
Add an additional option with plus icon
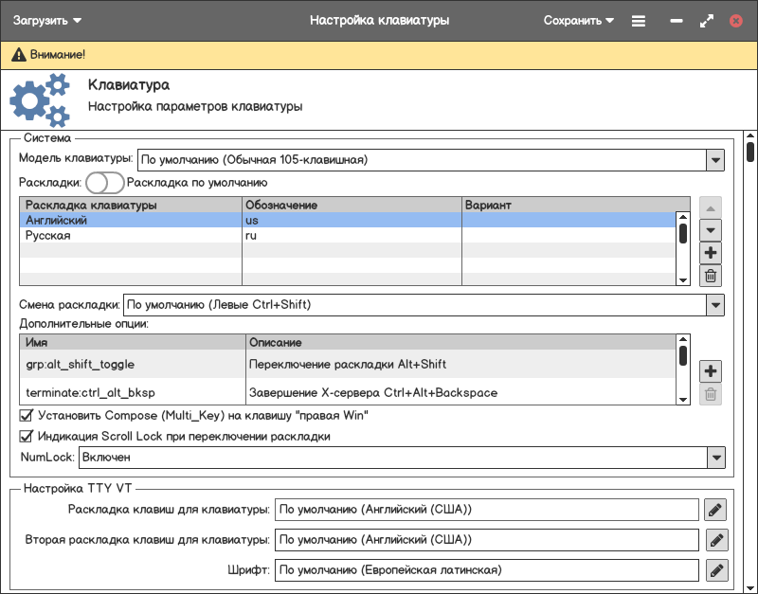point(711,371)
